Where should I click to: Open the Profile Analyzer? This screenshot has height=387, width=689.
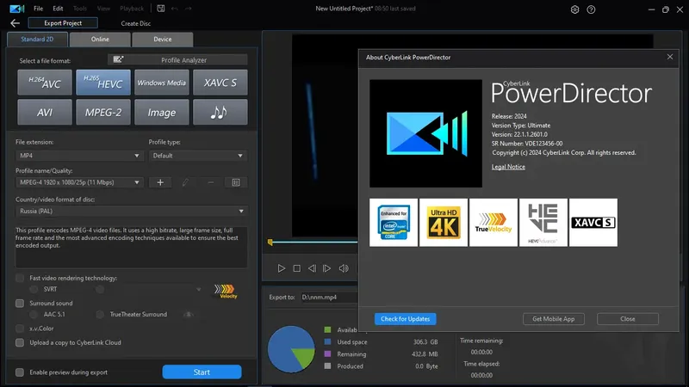177,59
